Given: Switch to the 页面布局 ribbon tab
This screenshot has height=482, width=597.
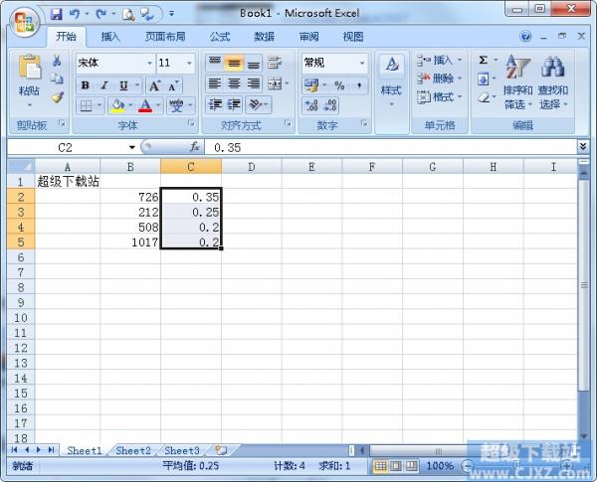Looking at the screenshot, I should pyautogui.click(x=165, y=37).
